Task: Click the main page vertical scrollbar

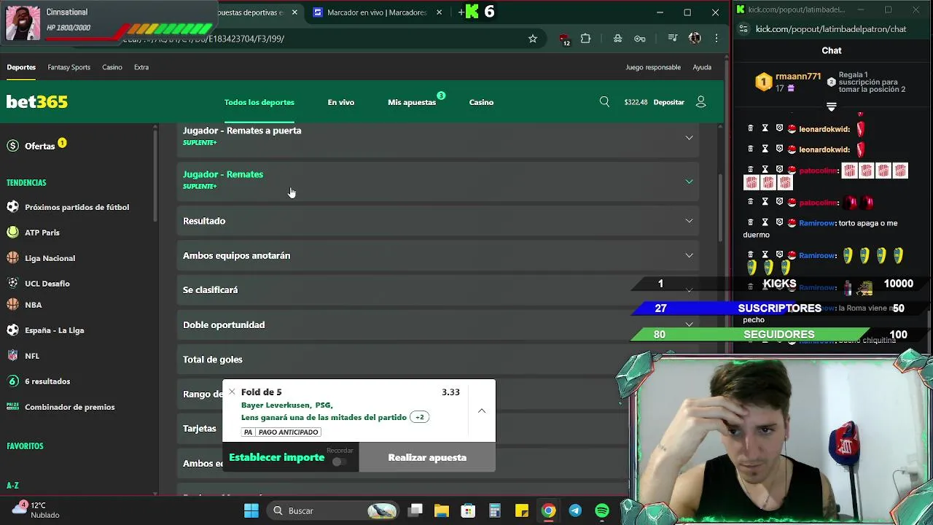Action: coord(721,208)
